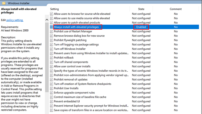Screen dimensions: 202x114
Task: Select 'Turn off Windows Installer' setting
Action: point(70,49)
